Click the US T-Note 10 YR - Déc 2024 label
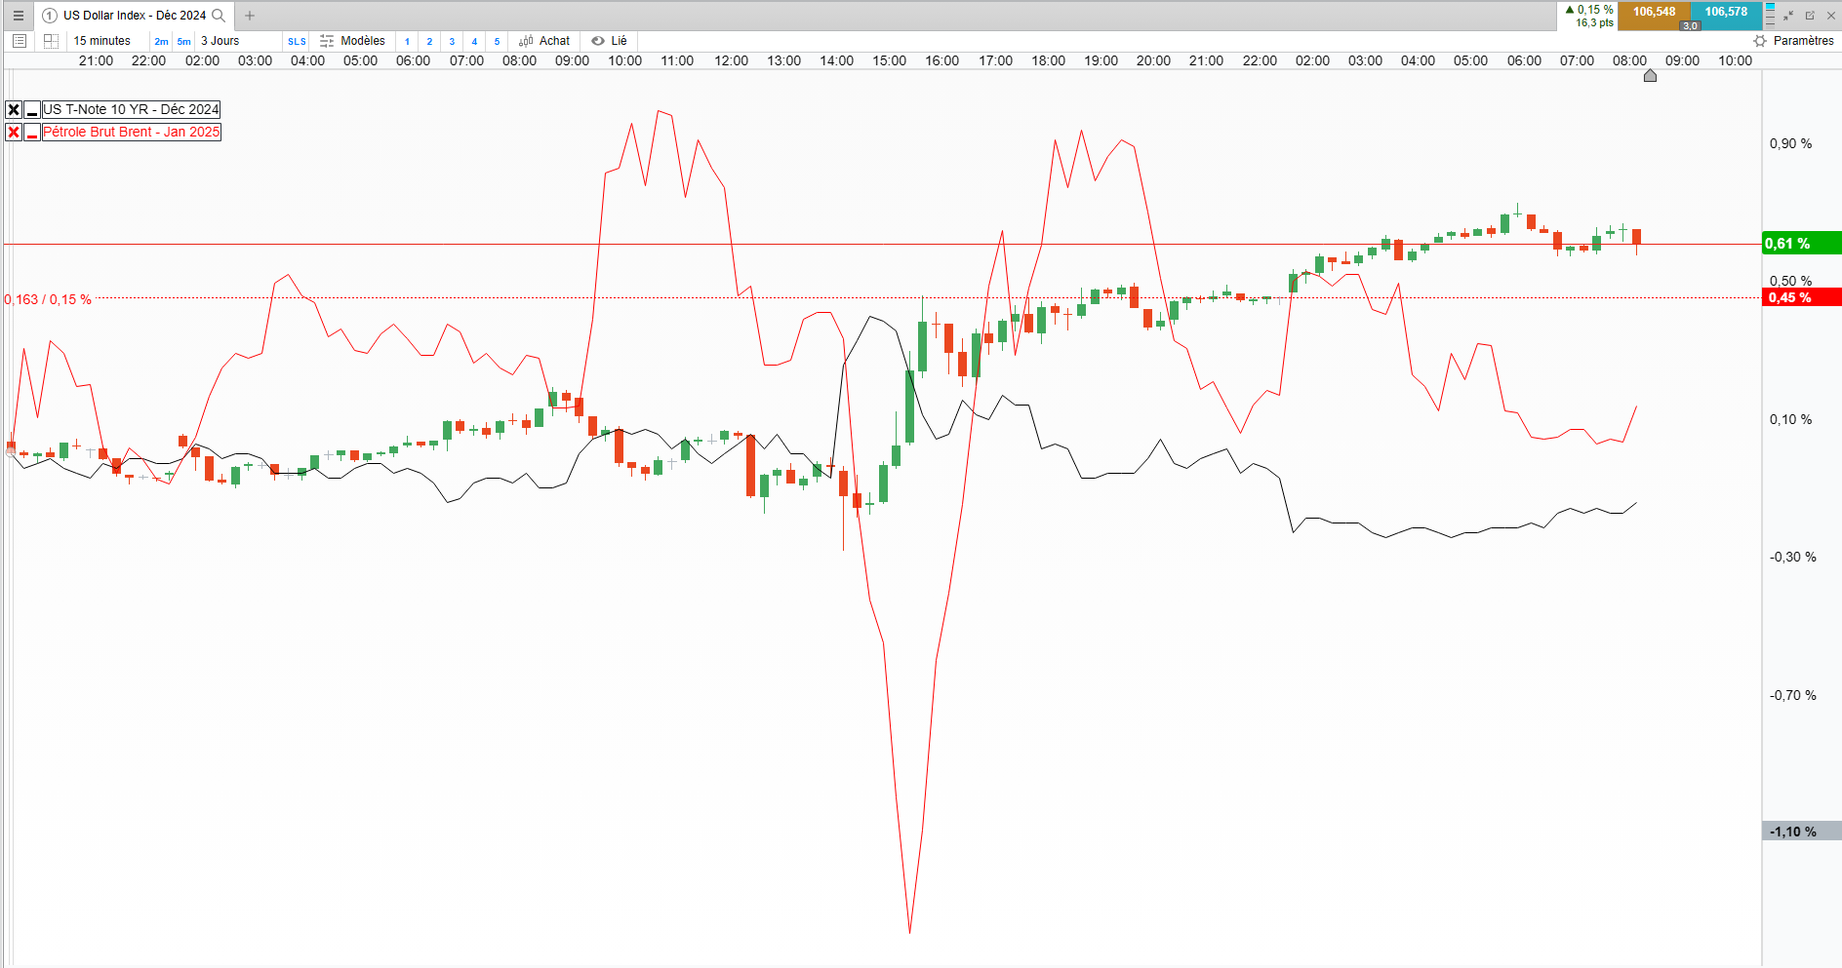Image resolution: width=1842 pixels, height=968 pixels. click(x=132, y=109)
